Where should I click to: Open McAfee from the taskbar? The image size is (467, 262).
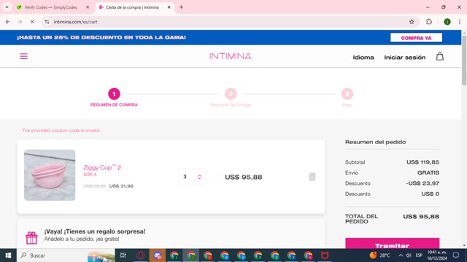click(x=325, y=255)
